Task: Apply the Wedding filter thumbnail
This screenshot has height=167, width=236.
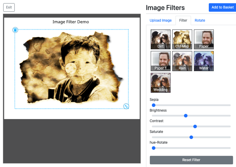Action: tap(160, 83)
